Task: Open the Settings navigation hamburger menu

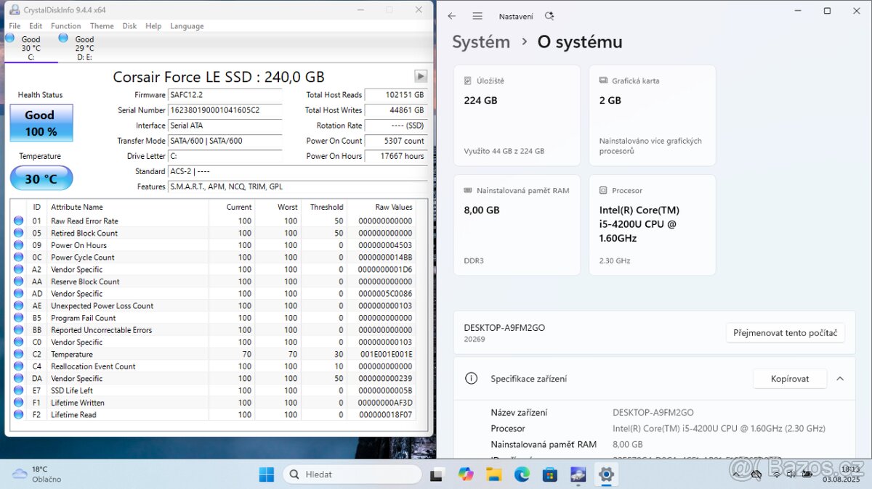Action: click(x=477, y=15)
